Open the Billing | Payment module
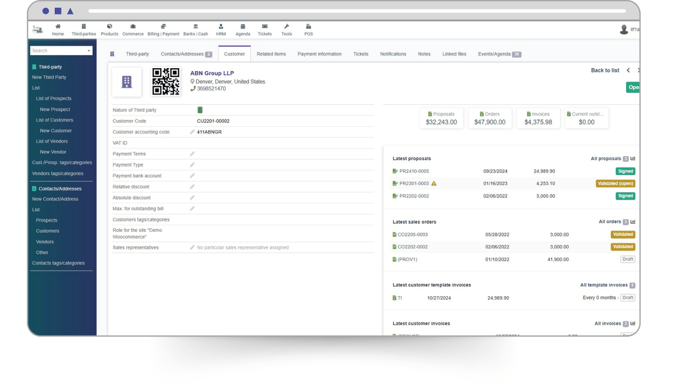Image resolution: width=691 pixels, height=384 pixels. click(x=163, y=30)
